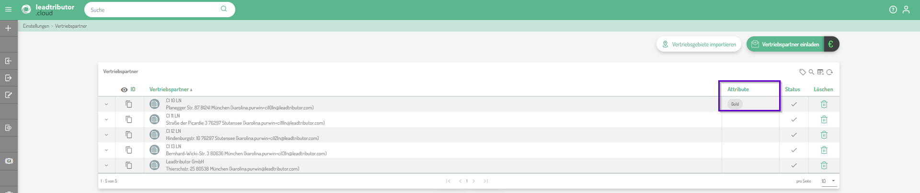This screenshot has width=920, height=193.
Task: Open the rows per page dropdown
Action: coord(828,181)
